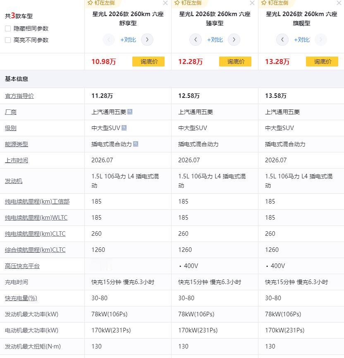
Task: Click 400V value in 旗舰型 column
Action: click(x=278, y=266)
